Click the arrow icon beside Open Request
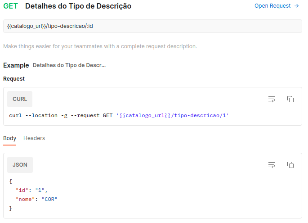308x223 pixels. (297, 6)
